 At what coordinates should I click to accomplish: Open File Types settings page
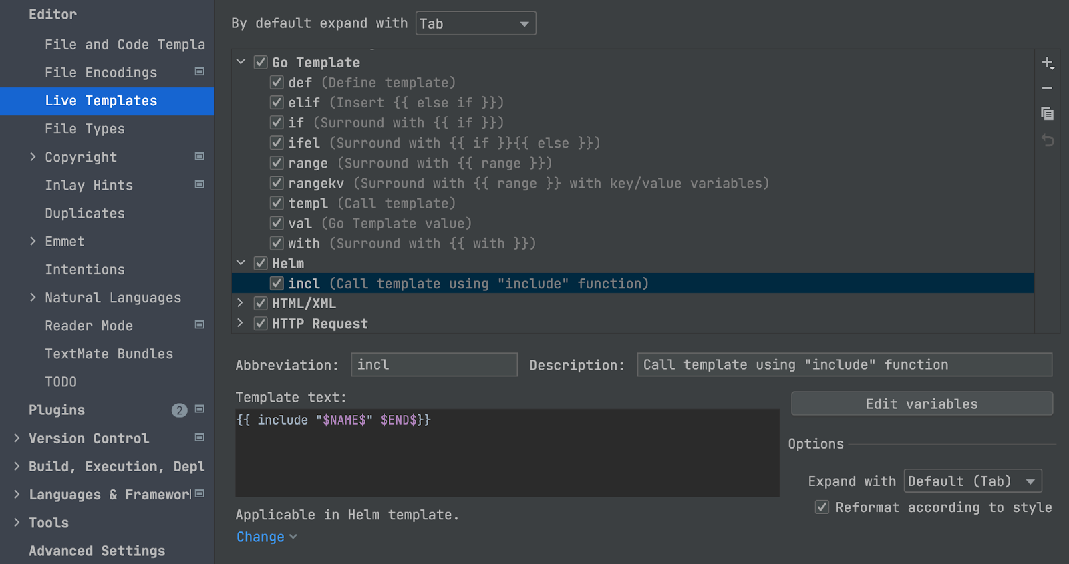click(x=85, y=129)
